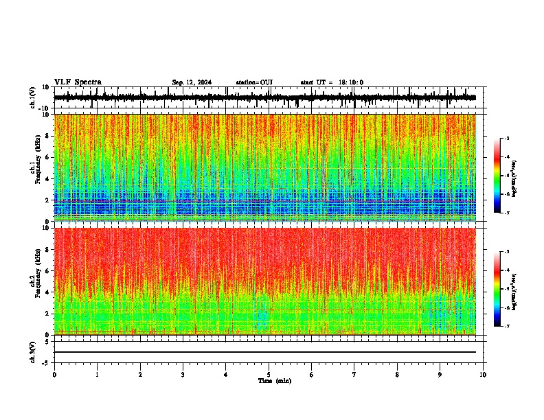Screen dimensions: 544x420
Task: Click the '-5' tick on ch.3(V) axis
Action: [x=47, y=363]
